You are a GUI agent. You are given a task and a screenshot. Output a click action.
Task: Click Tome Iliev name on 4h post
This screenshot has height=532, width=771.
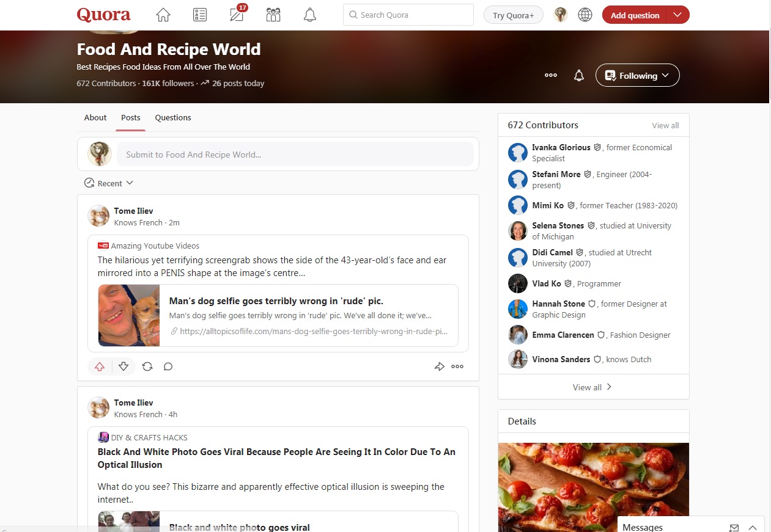(134, 403)
